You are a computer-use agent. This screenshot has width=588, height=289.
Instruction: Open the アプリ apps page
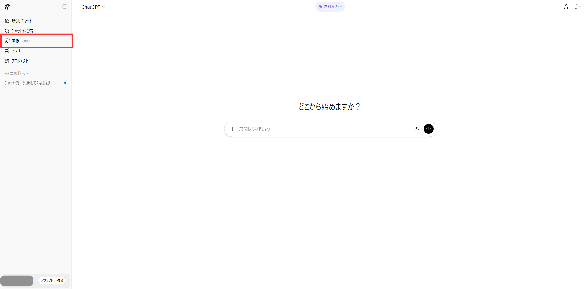16,51
